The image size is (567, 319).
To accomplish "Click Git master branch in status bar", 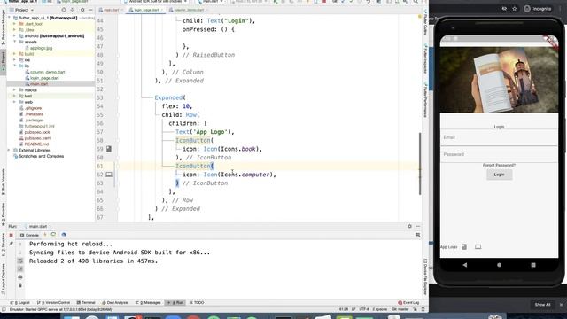I will click(400, 309).
